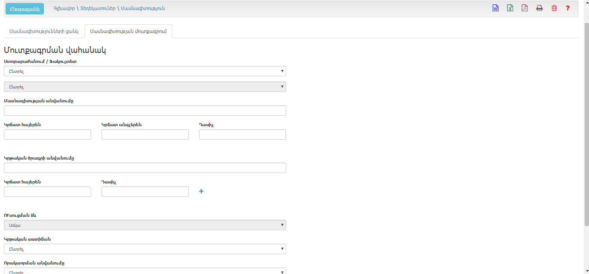Add another educational program with plus icon
The height and width of the screenshot is (274, 589).
coord(201,191)
